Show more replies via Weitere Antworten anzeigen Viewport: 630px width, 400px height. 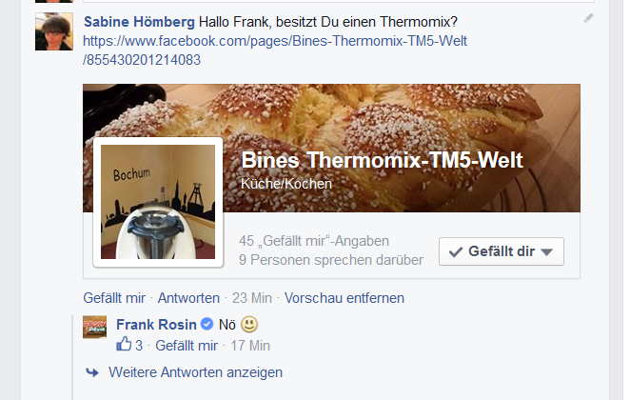click(195, 372)
